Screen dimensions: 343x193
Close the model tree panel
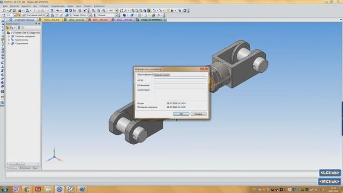pyautogui.click(x=39, y=24)
